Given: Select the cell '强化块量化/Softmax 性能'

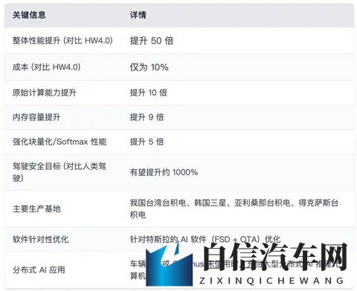Looking at the screenshot, I should tap(59, 142).
